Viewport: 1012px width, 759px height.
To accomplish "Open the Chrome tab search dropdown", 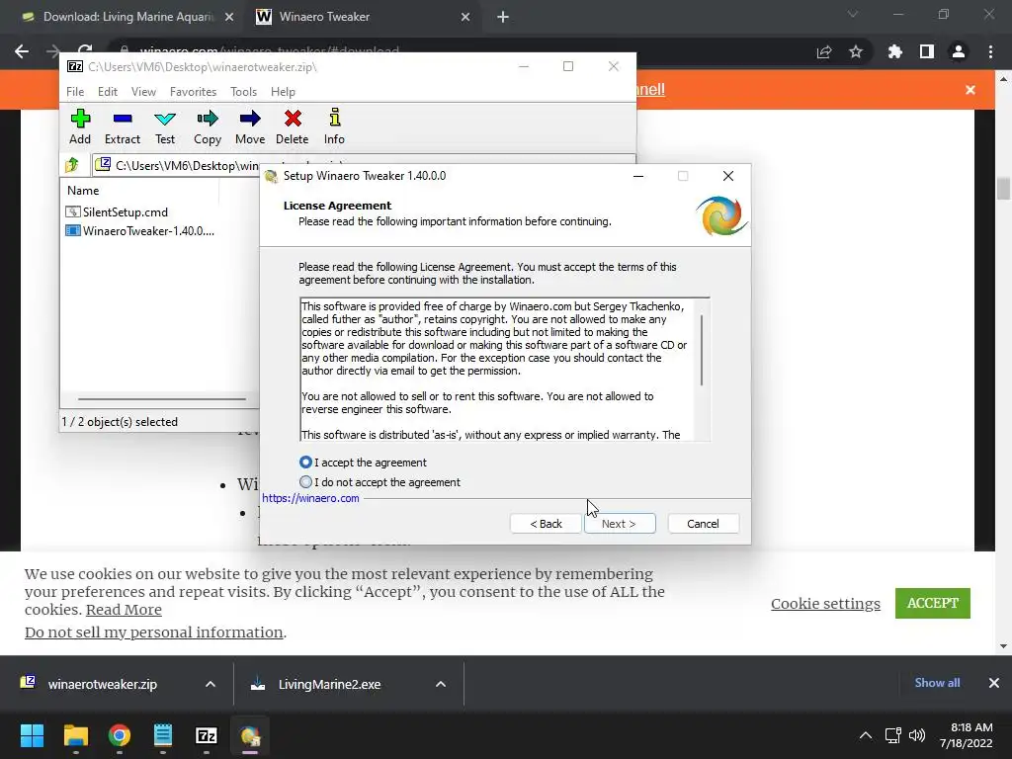I will pyautogui.click(x=853, y=14).
